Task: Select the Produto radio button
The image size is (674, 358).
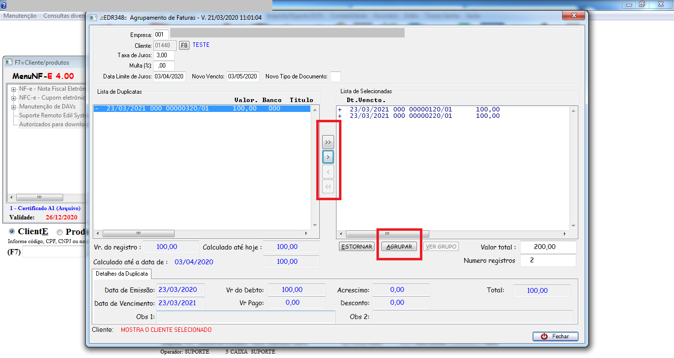Action: pyautogui.click(x=60, y=232)
